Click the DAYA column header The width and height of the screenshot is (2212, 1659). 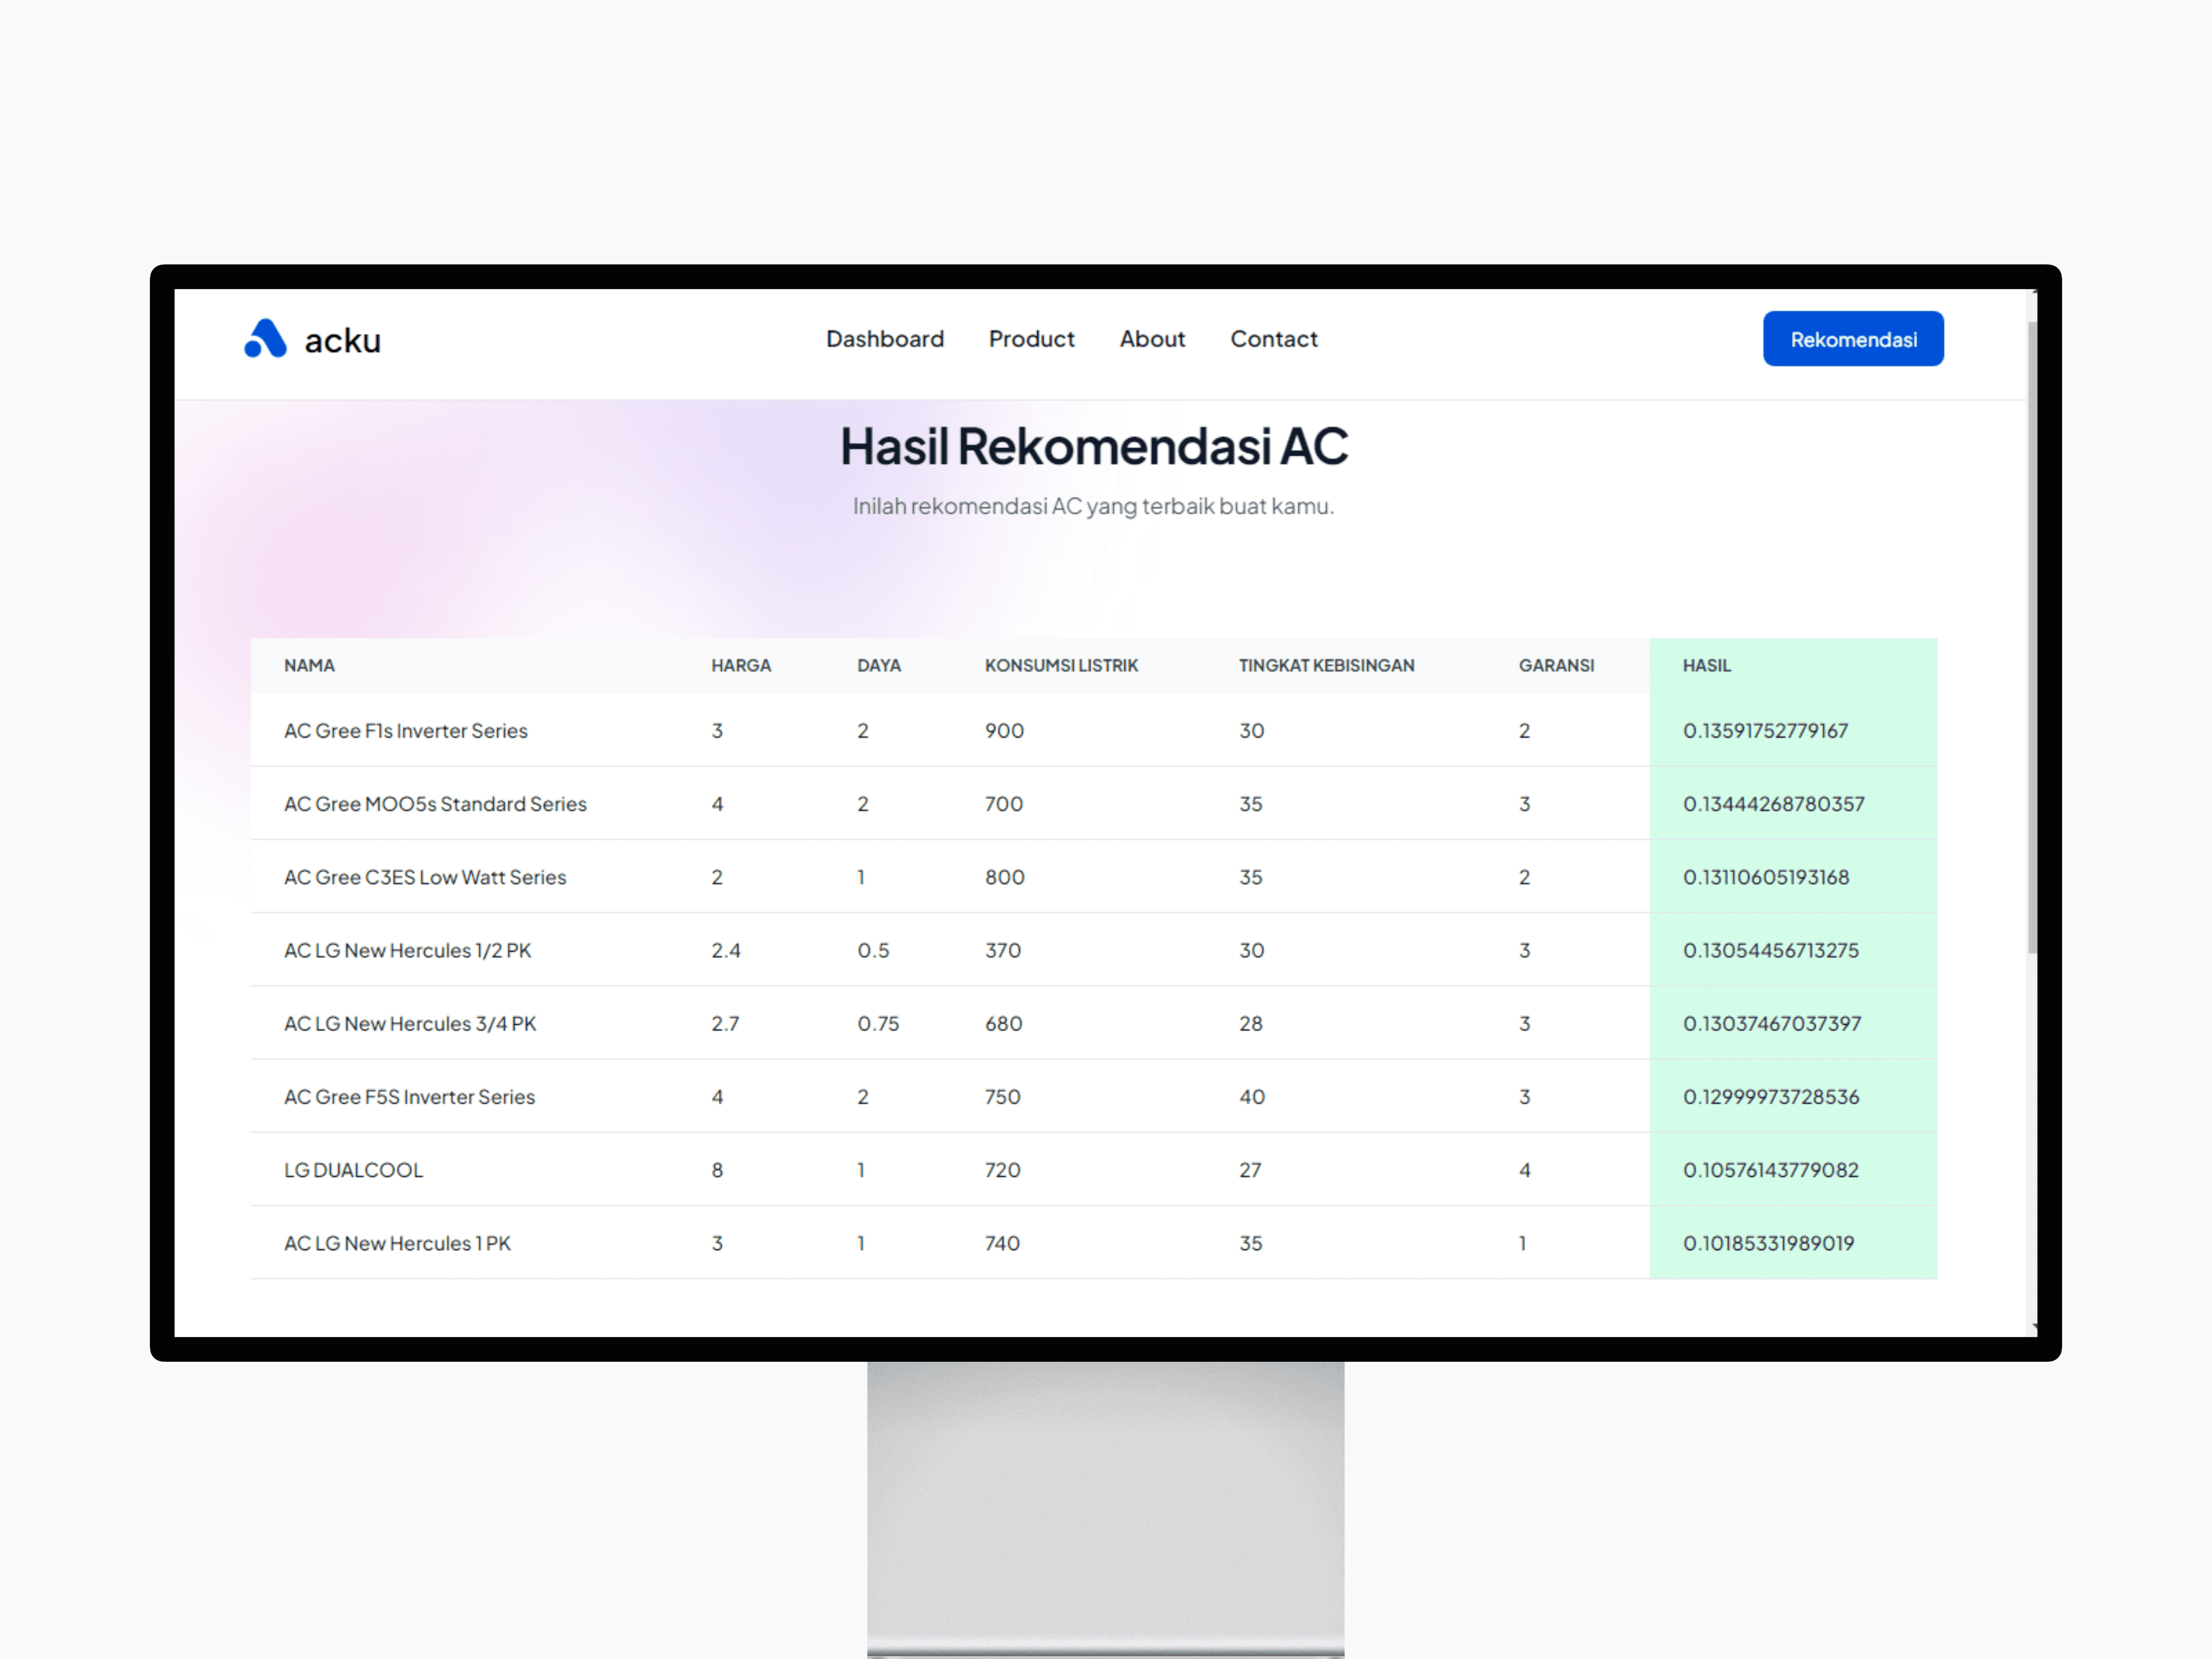879,666
